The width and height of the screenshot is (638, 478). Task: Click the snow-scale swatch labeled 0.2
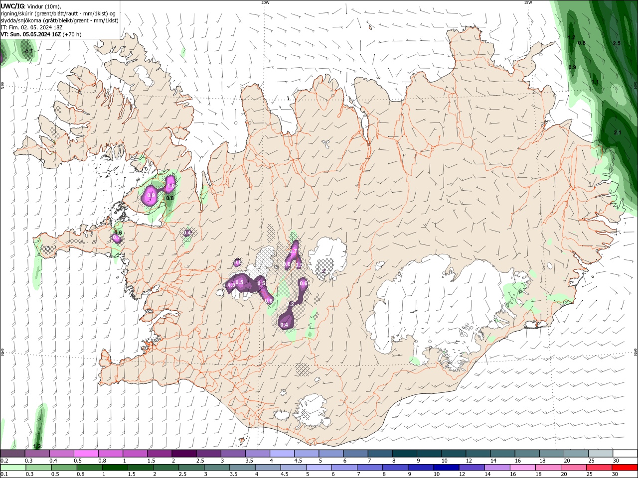(12, 454)
